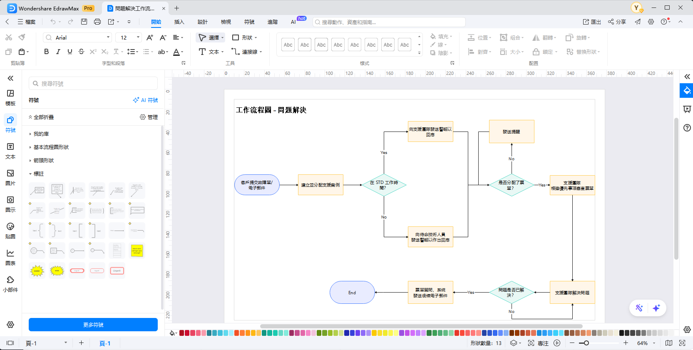The height and width of the screenshot is (350, 693).
Task: Toggle bold formatting
Action: 46,52
